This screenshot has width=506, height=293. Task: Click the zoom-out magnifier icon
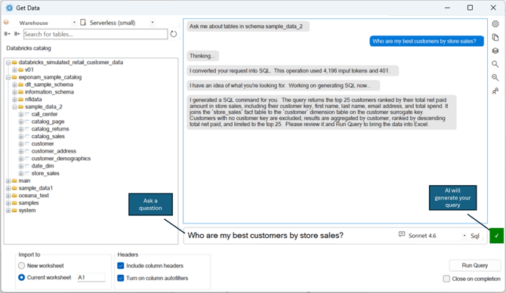(495, 78)
